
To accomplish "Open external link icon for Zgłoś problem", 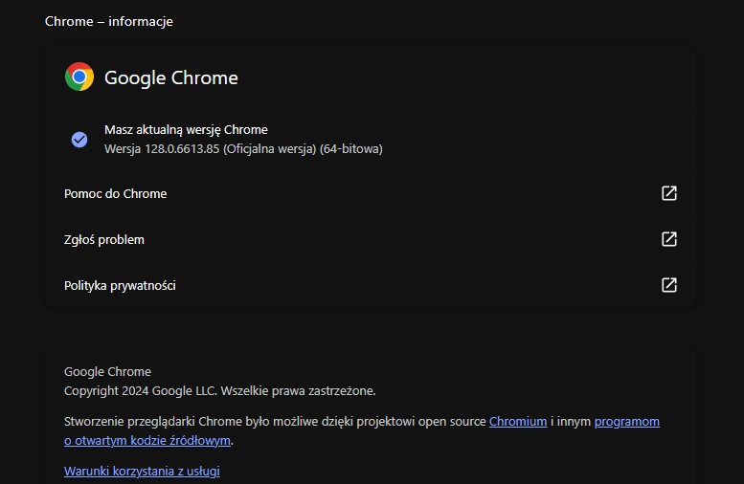I will [669, 239].
